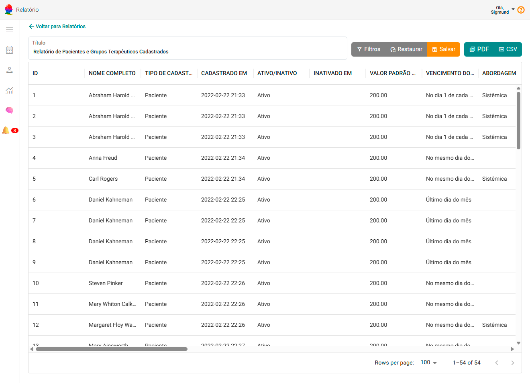Image resolution: width=530 pixels, height=383 pixels.
Task: Click the pink brain icon
Action: pyautogui.click(x=10, y=110)
